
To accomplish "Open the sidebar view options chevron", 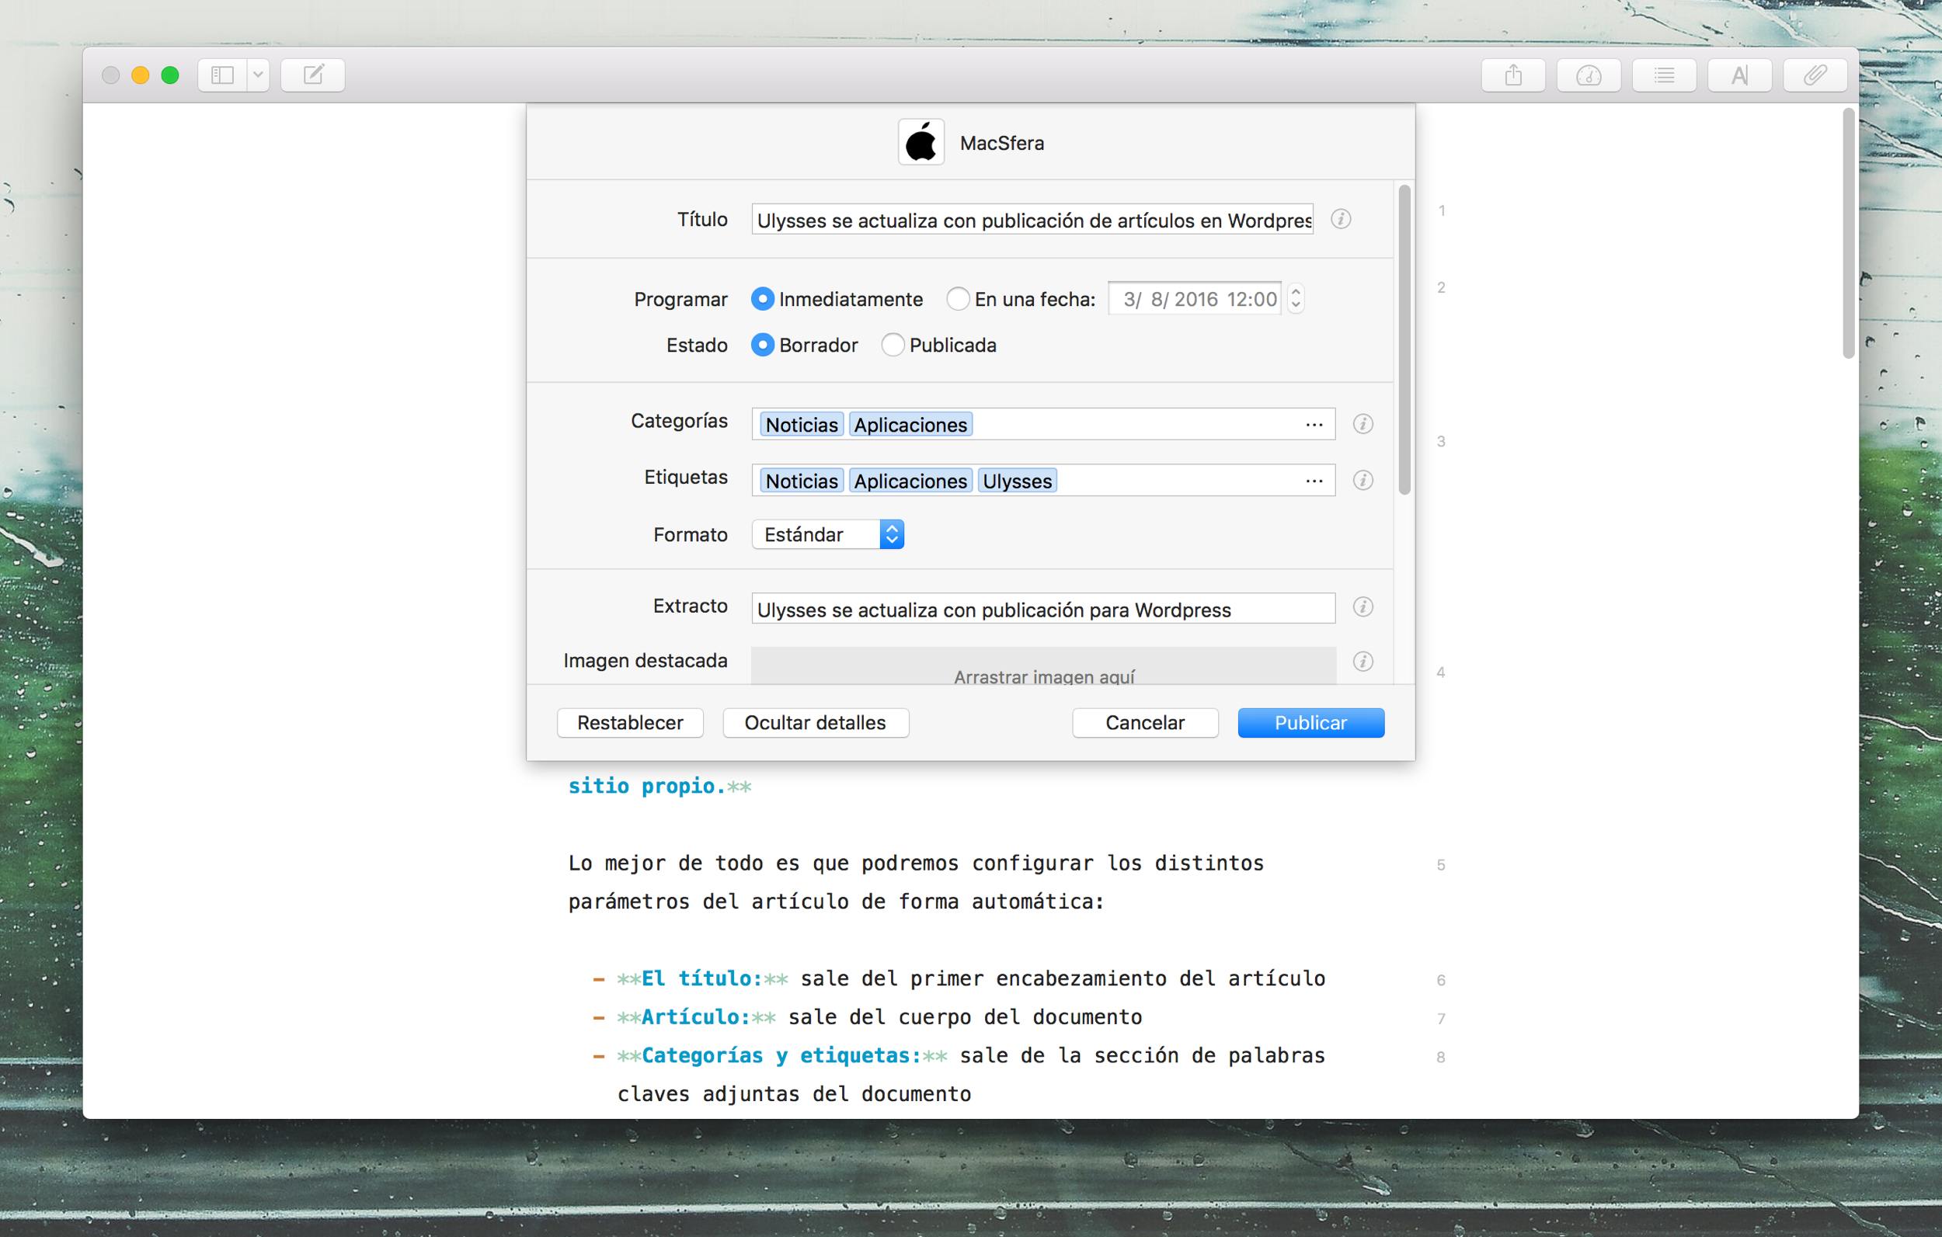I will (258, 75).
